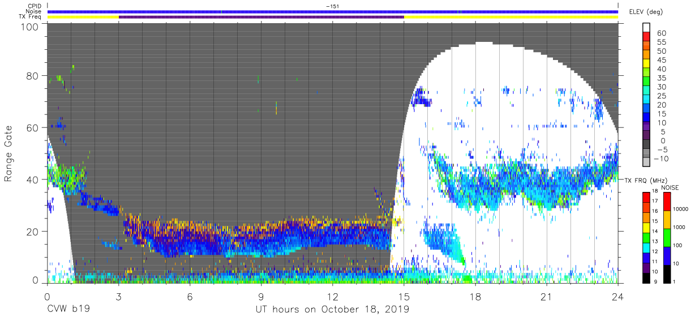The width and height of the screenshot is (695, 321).
Task: Click the TX FRQ (MHz) legend title
Action: (x=646, y=181)
